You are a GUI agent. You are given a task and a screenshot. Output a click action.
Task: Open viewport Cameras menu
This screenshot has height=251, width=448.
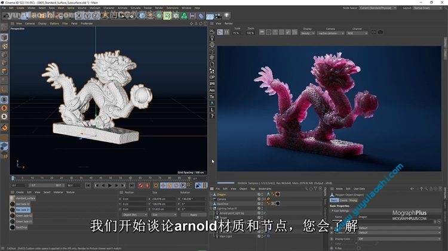coord(30,23)
